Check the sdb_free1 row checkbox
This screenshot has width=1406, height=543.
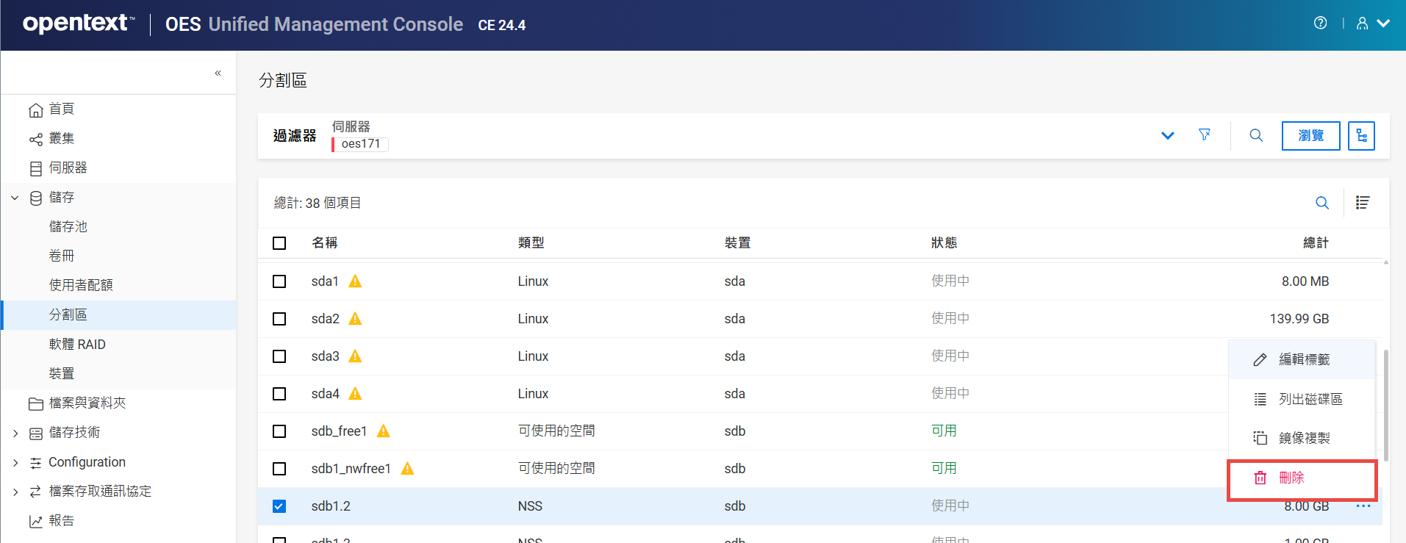(x=279, y=431)
